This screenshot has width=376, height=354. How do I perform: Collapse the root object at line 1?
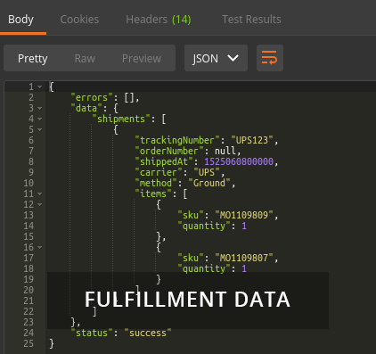click(x=39, y=86)
